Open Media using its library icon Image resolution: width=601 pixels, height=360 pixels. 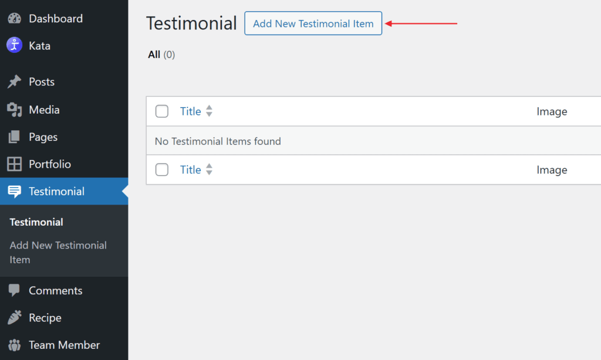coord(14,110)
